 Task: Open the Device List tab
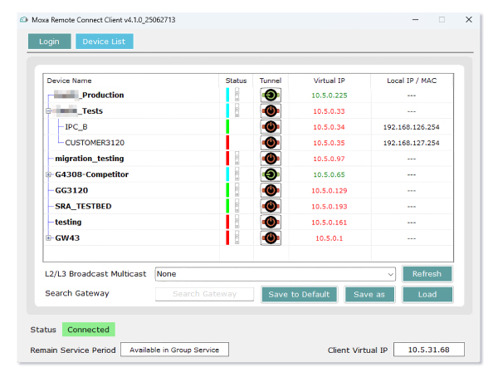pyautogui.click(x=104, y=42)
